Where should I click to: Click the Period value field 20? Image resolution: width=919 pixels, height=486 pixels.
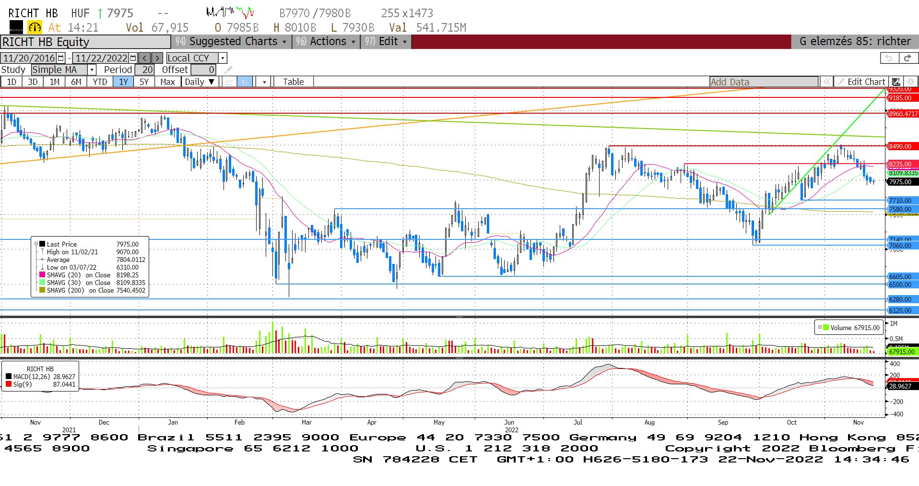pyautogui.click(x=144, y=70)
